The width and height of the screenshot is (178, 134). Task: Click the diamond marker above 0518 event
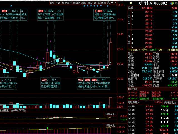[11, 6]
